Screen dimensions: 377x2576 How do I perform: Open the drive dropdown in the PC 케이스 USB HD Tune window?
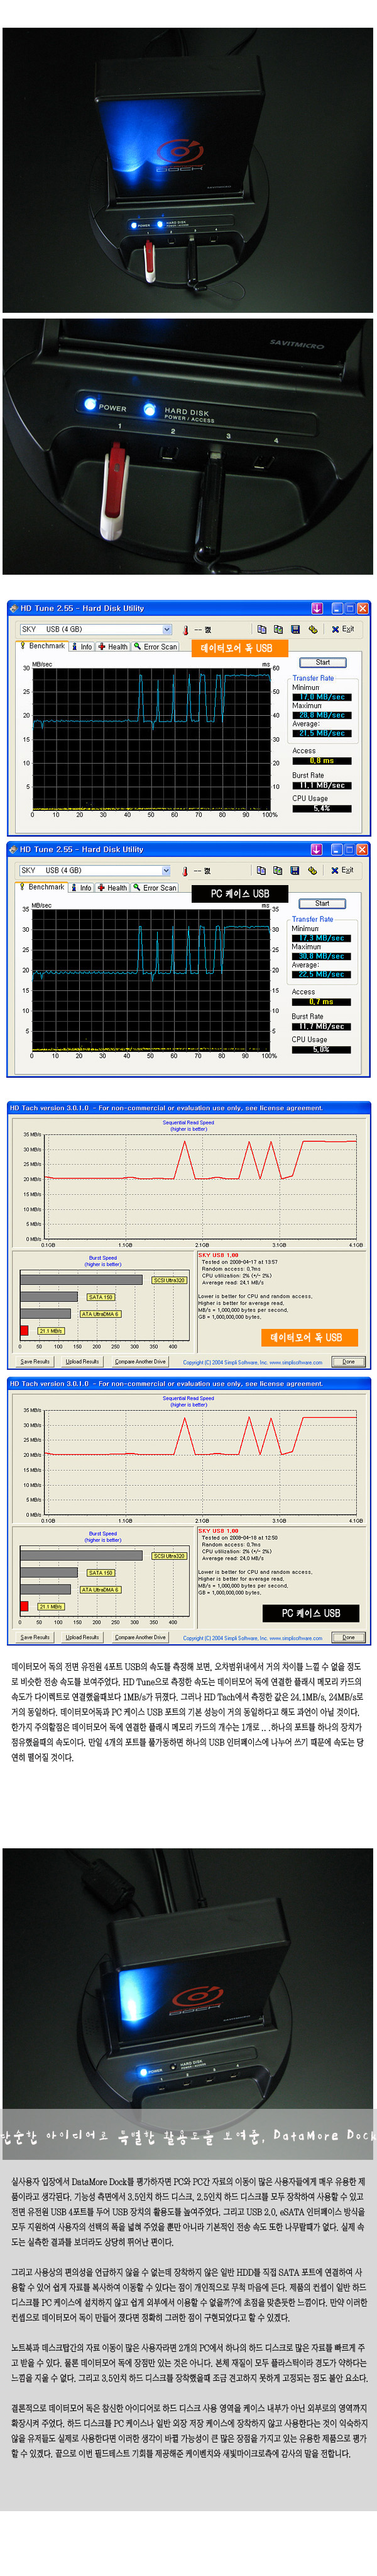point(96,870)
